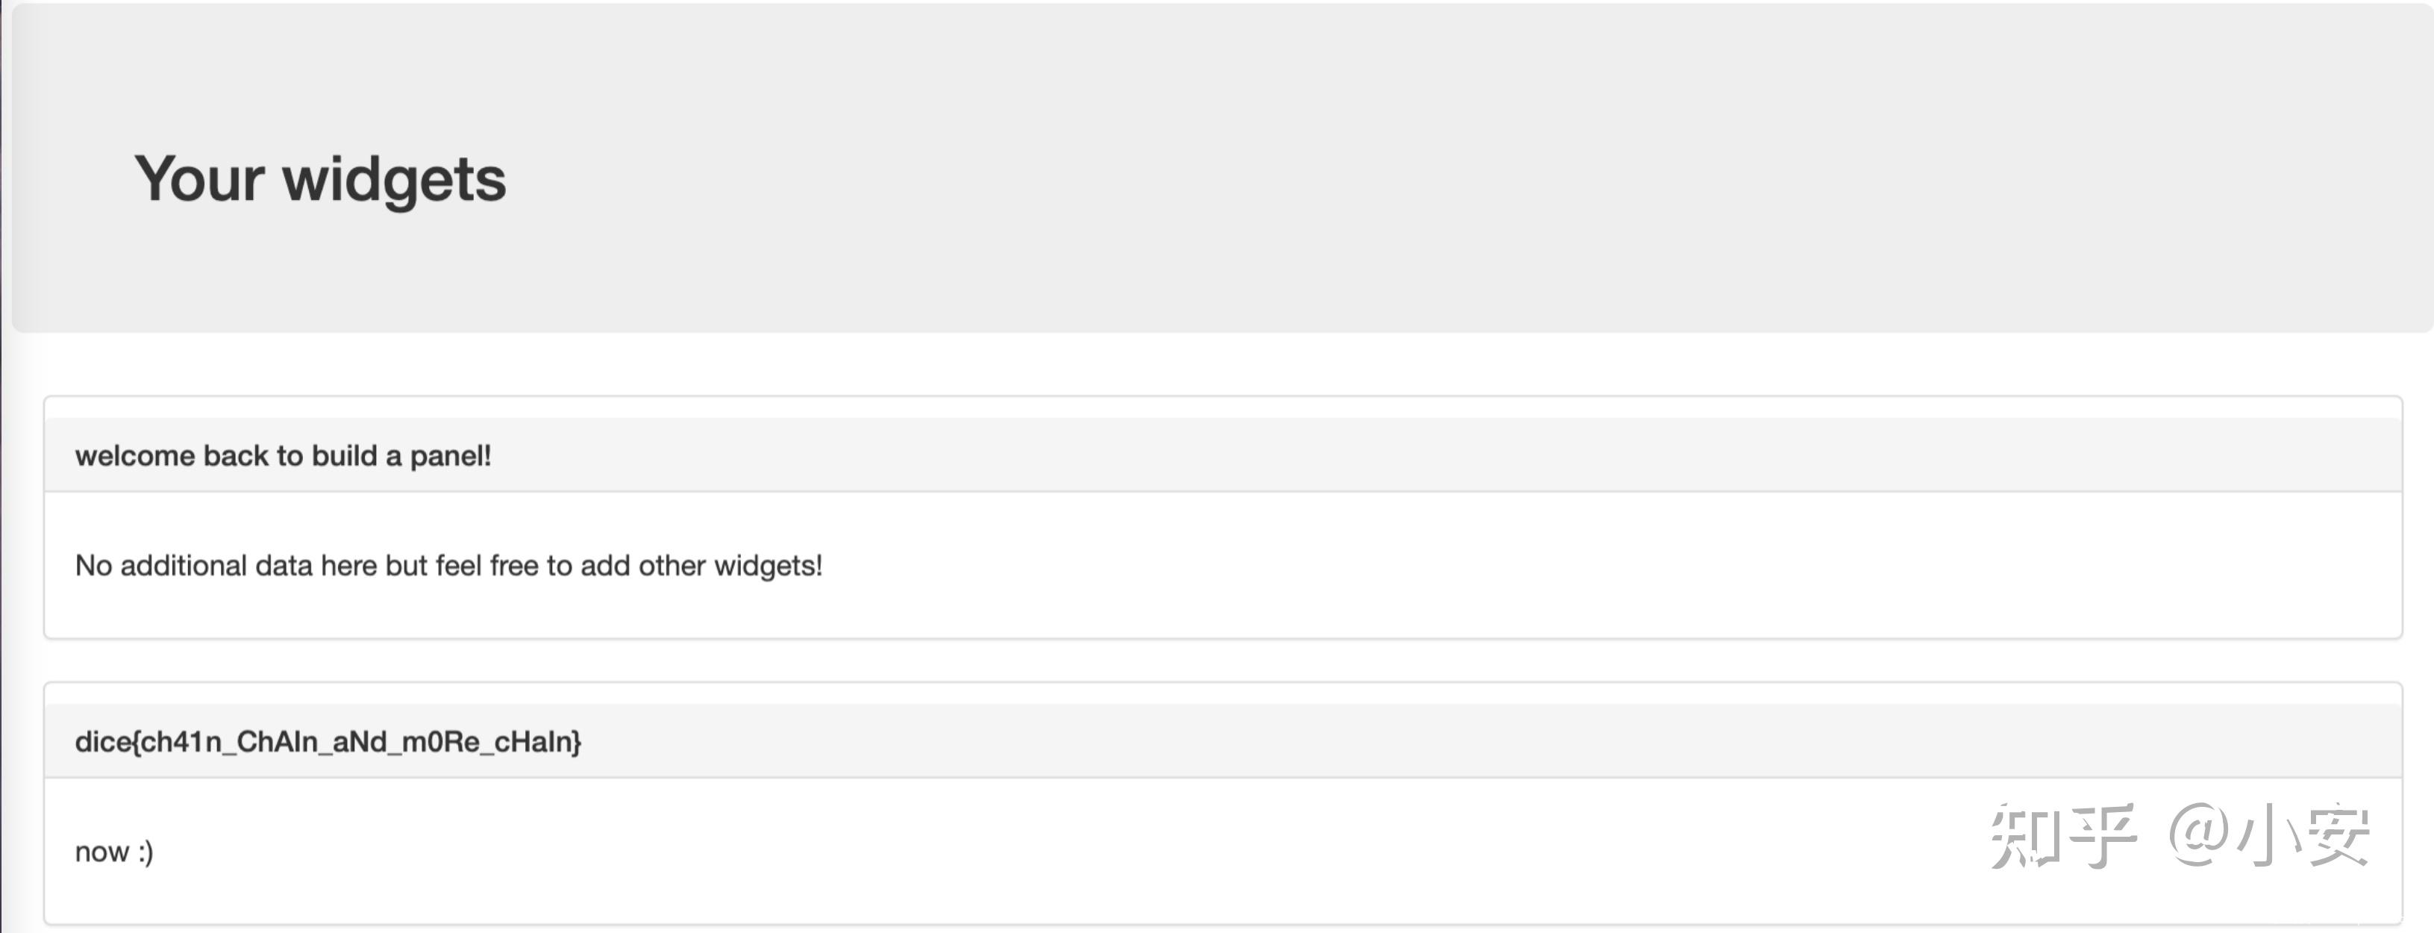
Task: Click the word "widgets" in the page heading
Action: click(394, 178)
